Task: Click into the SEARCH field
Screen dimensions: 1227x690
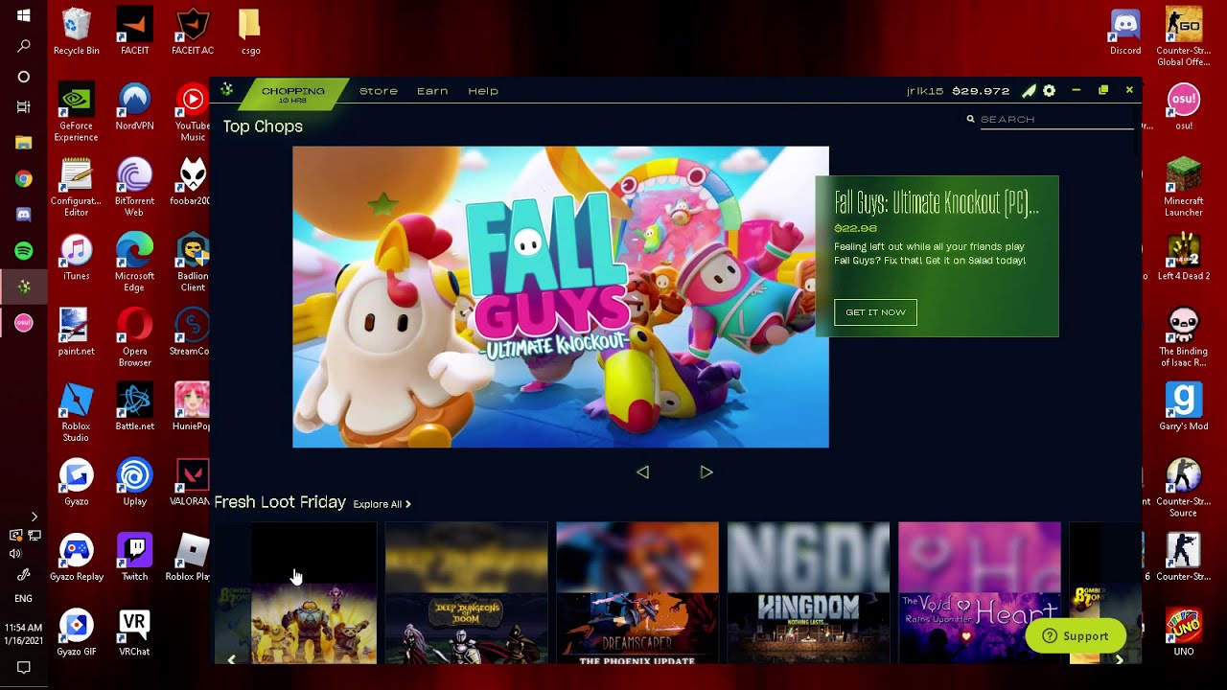Action: 1056,119
